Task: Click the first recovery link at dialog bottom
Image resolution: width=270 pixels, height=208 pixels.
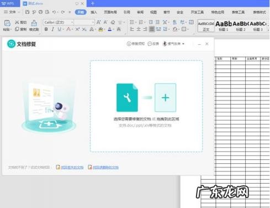Action: click(x=72, y=167)
